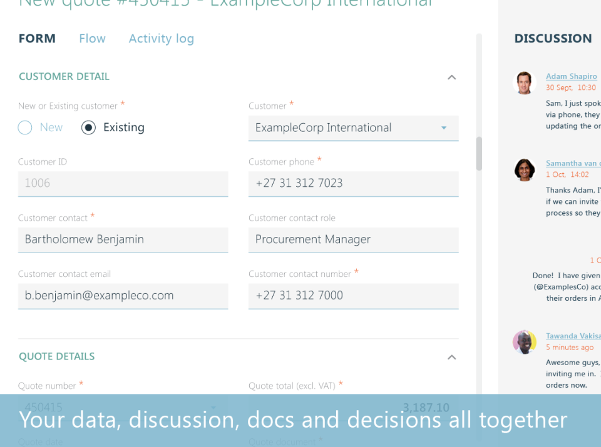The image size is (601, 447).
Task: Switch to the Flow tab
Action: [x=92, y=38]
